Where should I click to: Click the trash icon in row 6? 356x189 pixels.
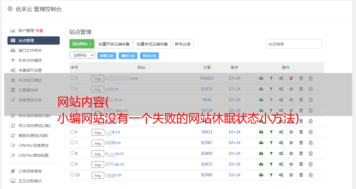tap(311, 132)
